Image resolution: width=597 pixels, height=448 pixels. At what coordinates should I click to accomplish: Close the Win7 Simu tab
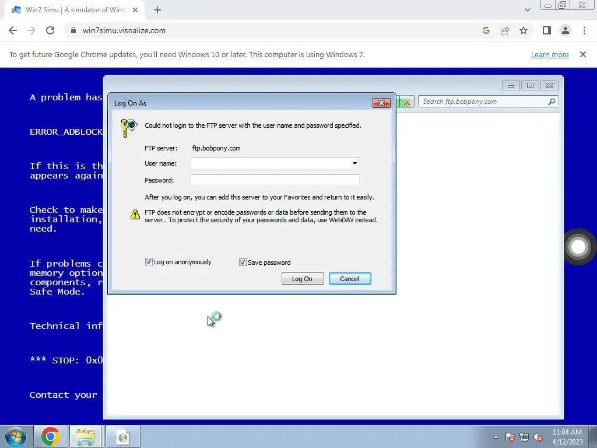pos(135,10)
